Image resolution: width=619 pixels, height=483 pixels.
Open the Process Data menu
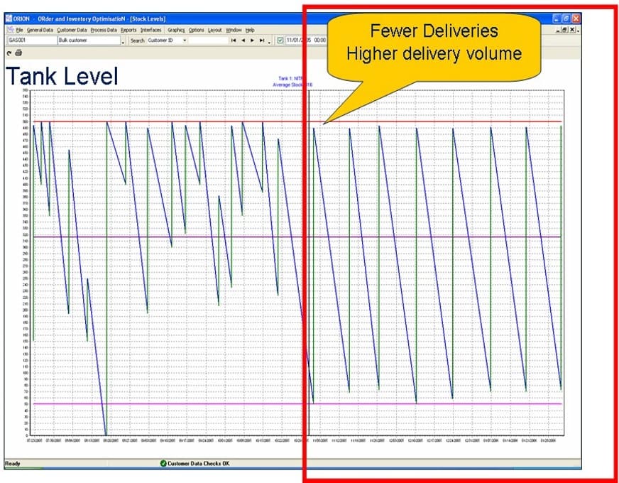(104, 30)
